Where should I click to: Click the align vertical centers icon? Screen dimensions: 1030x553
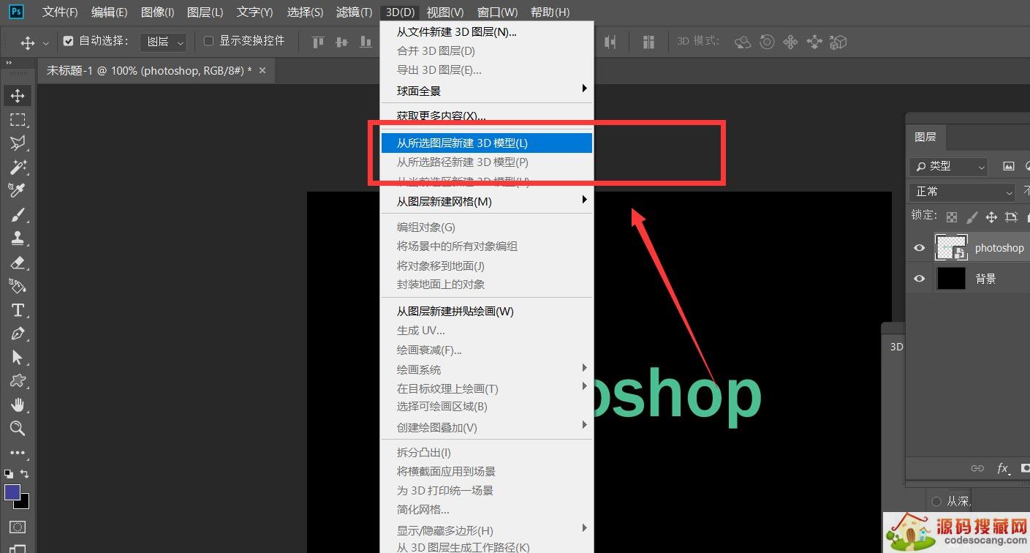pos(341,42)
